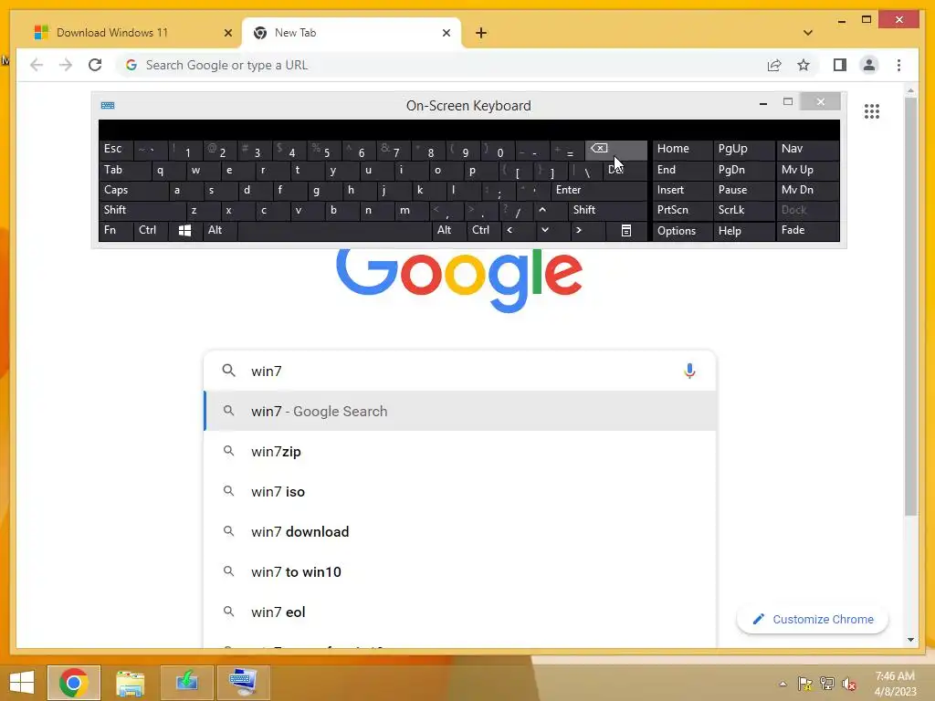Toggle the right Shift key
The image size is (935, 701).
(x=607, y=210)
